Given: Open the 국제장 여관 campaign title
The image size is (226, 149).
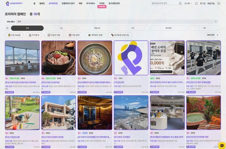Looking at the screenshot, I should pos(197,137).
